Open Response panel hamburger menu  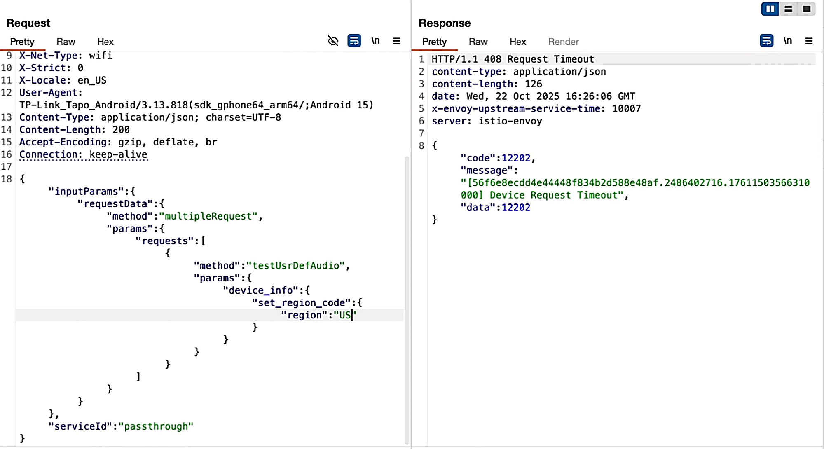(x=809, y=41)
